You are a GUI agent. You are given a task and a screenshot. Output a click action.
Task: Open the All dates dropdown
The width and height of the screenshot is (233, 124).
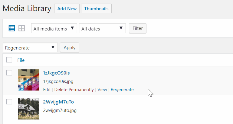pyautogui.click(x=102, y=28)
